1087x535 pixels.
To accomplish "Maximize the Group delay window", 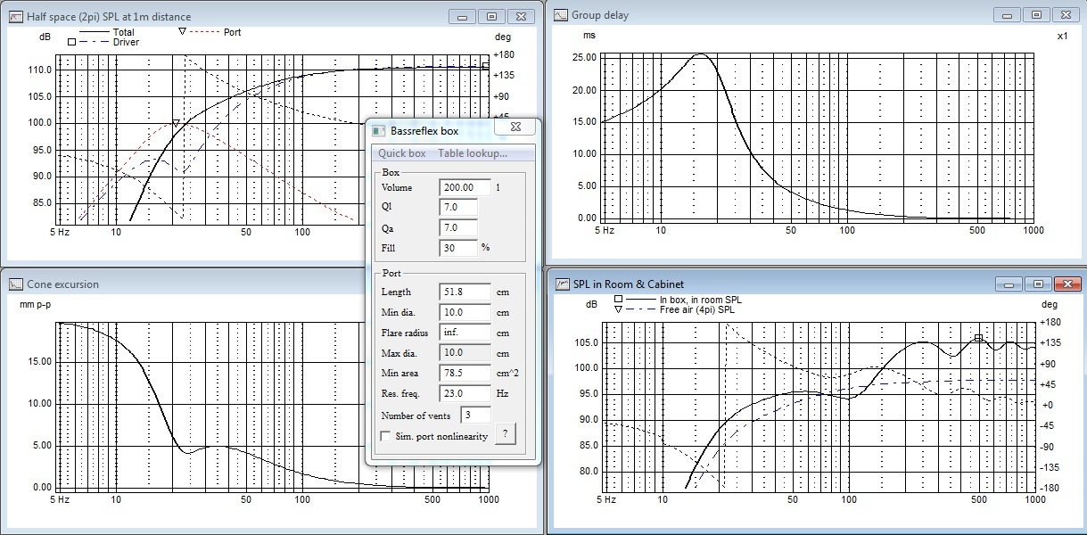I will click(1036, 14).
